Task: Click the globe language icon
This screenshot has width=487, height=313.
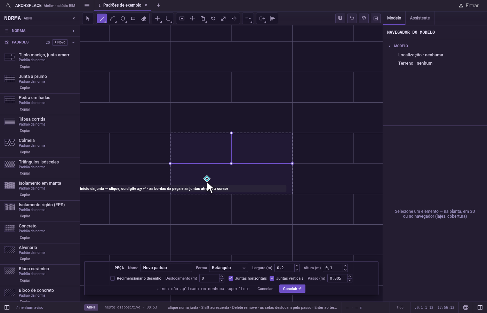Action: [x=465, y=307]
